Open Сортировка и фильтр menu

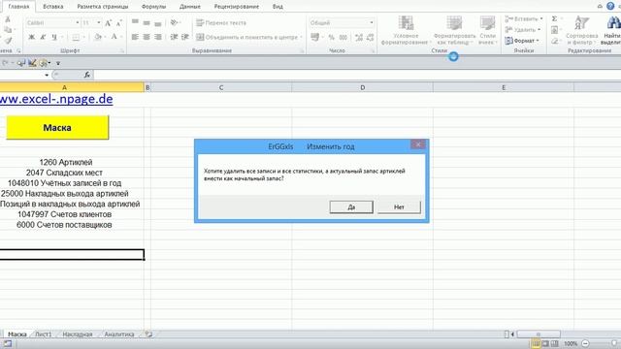(x=582, y=30)
